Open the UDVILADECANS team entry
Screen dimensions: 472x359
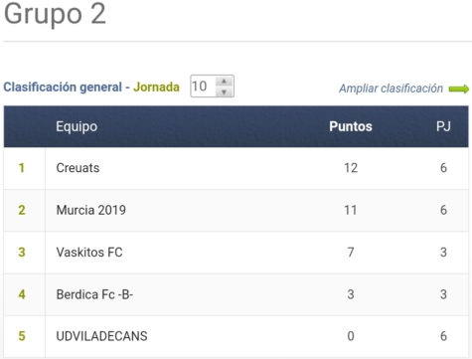pyautogui.click(x=101, y=336)
